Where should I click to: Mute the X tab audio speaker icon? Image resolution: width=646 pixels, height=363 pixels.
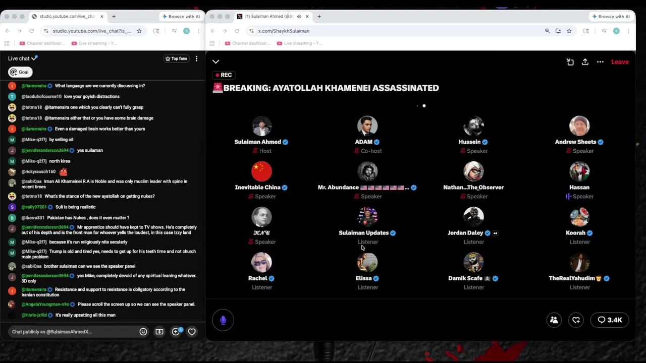299,17
